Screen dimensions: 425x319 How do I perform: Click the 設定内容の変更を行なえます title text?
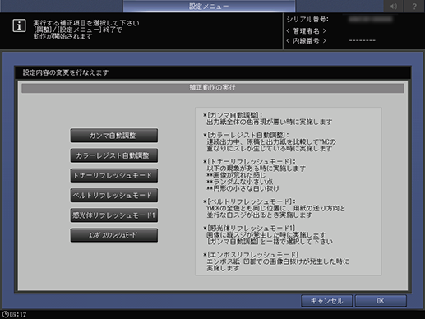click(x=66, y=72)
